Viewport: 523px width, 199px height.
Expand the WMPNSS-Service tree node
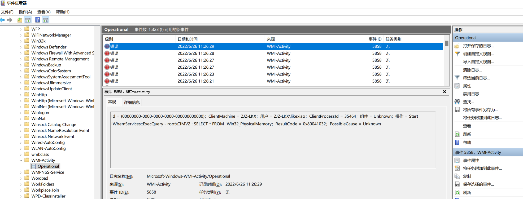point(21,173)
